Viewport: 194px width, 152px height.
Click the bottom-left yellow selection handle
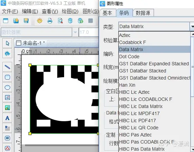click(30, 133)
